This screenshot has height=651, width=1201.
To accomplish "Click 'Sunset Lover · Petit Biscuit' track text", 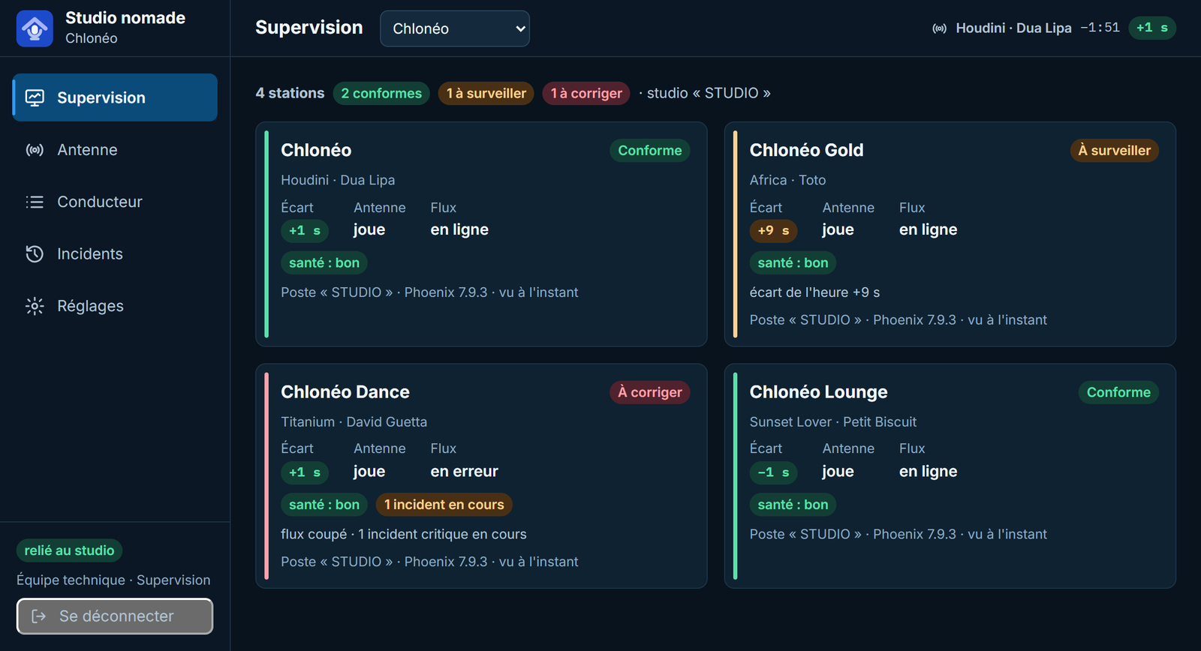I will 832,422.
